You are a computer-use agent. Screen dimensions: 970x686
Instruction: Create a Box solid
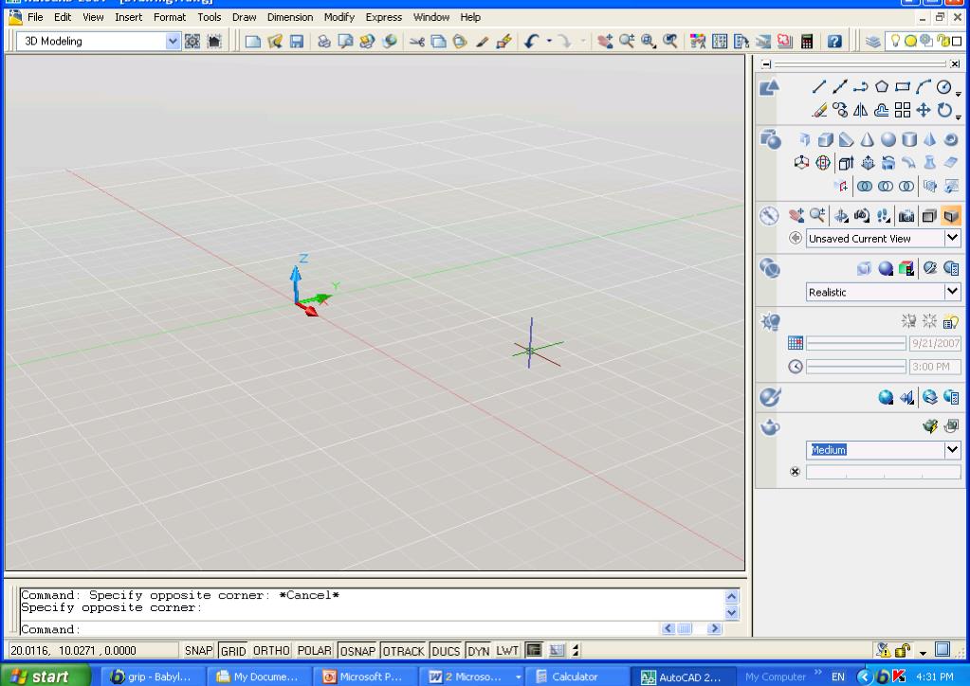[825, 139]
